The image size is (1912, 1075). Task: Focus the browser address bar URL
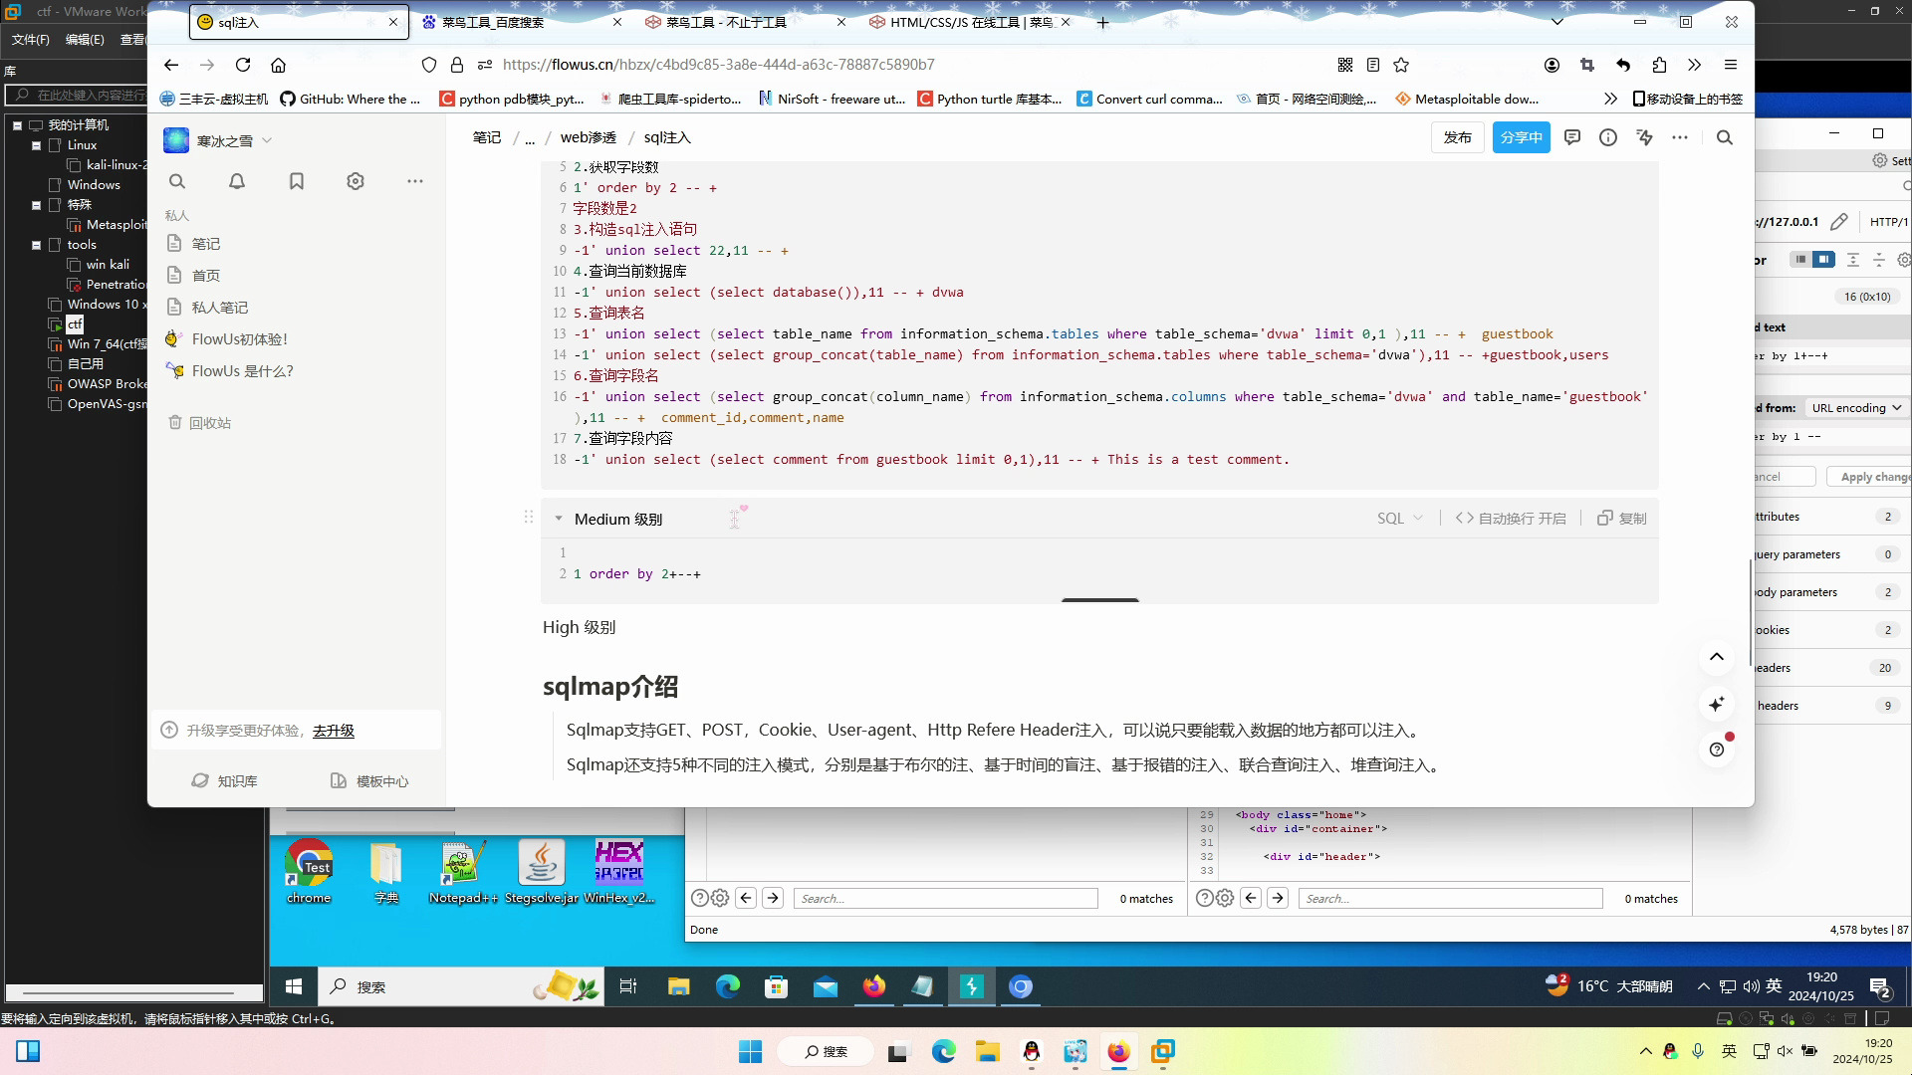click(x=718, y=65)
